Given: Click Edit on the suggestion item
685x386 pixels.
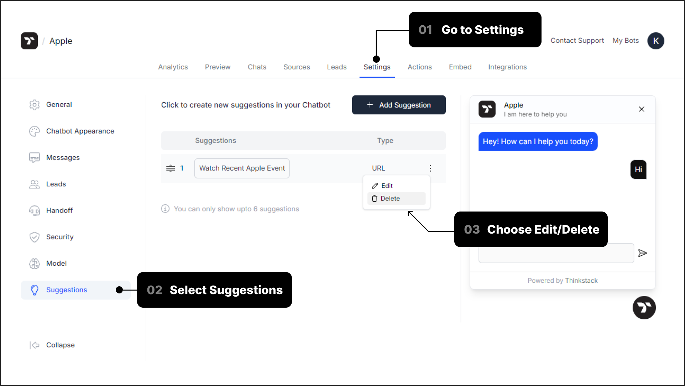Looking at the screenshot, I should [x=387, y=186].
